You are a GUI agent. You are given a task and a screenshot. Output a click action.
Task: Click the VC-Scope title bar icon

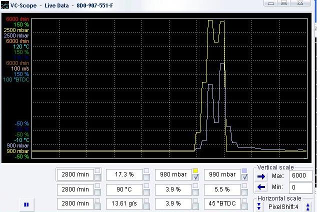(x=5, y=5)
